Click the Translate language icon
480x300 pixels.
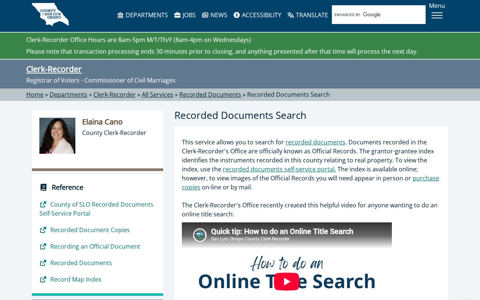click(291, 15)
